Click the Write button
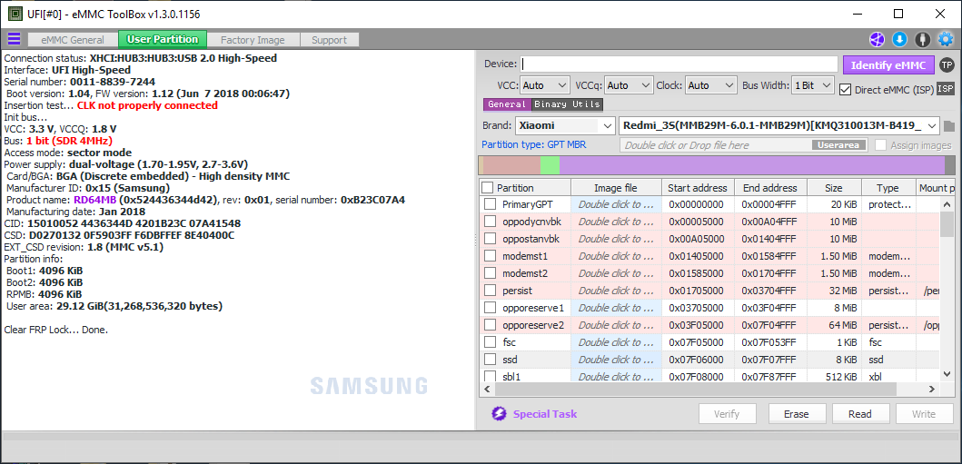 tap(924, 414)
